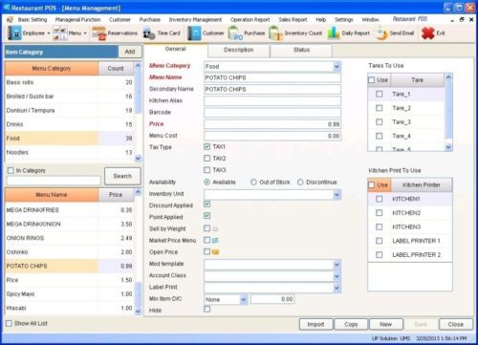The width and height of the screenshot is (478, 345).
Task: Open the Reservations toolbar icon
Action: [98, 33]
